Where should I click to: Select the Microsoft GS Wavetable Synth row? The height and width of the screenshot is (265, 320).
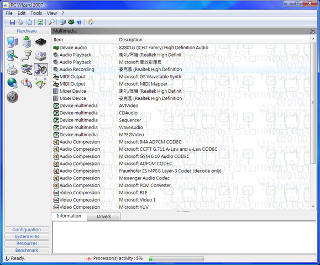[181, 77]
